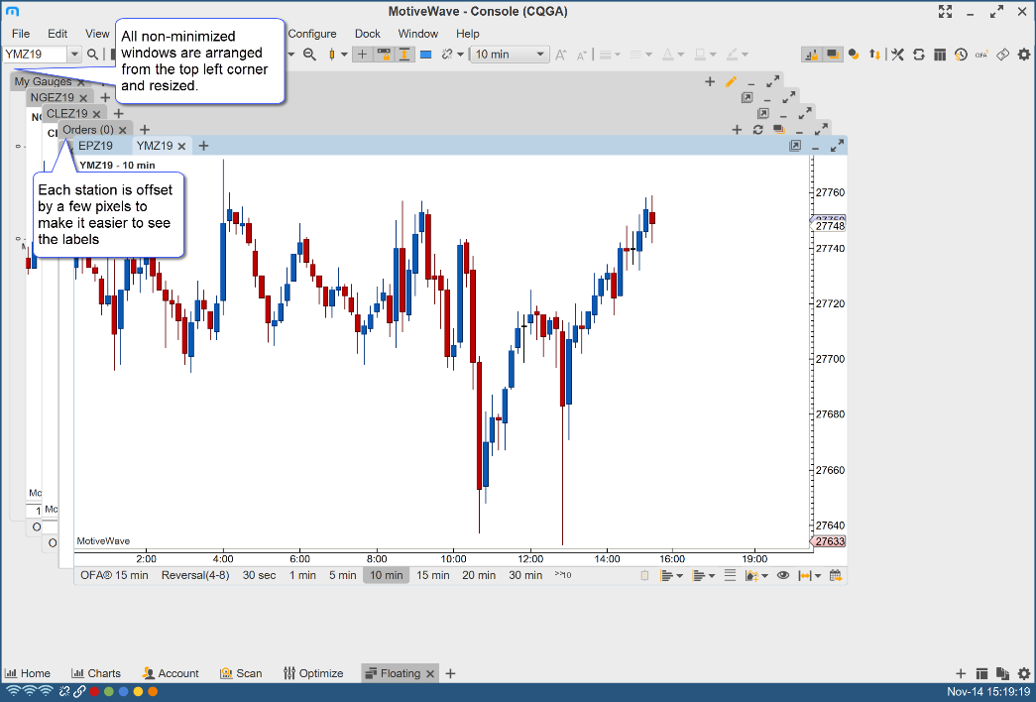The width and height of the screenshot is (1036, 702).
Task: Open the settings gear in top toolbar
Action: 1023,55
